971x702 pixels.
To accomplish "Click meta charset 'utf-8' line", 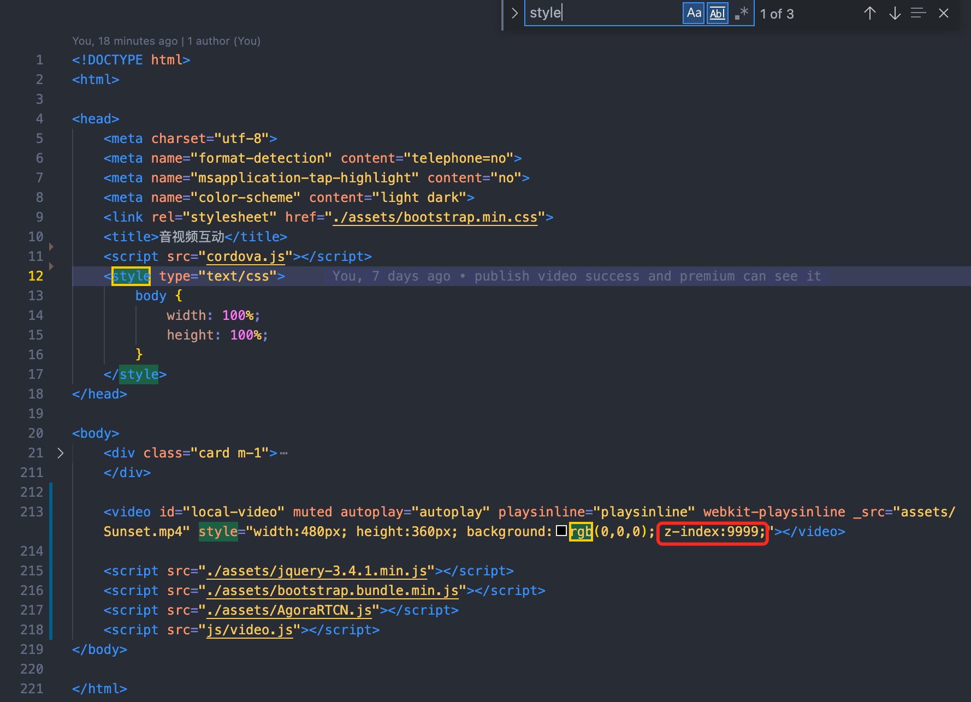I will (191, 139).
